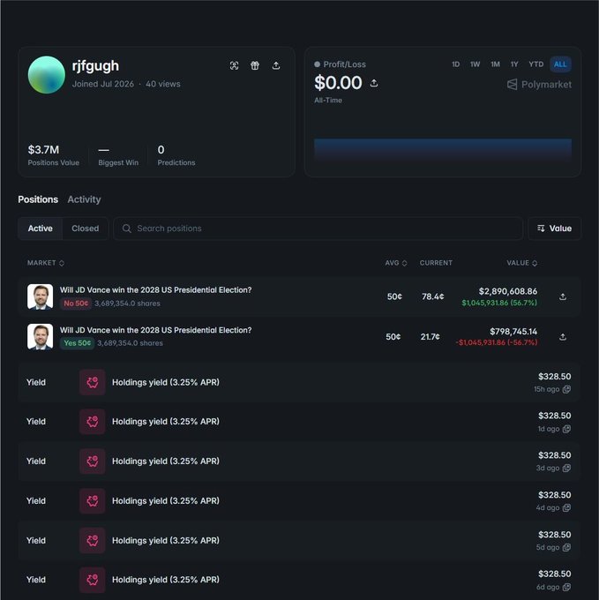The width and height of the screenshot is (599, 600).
Task: Click the search magnifier icon
Action: 127,229
